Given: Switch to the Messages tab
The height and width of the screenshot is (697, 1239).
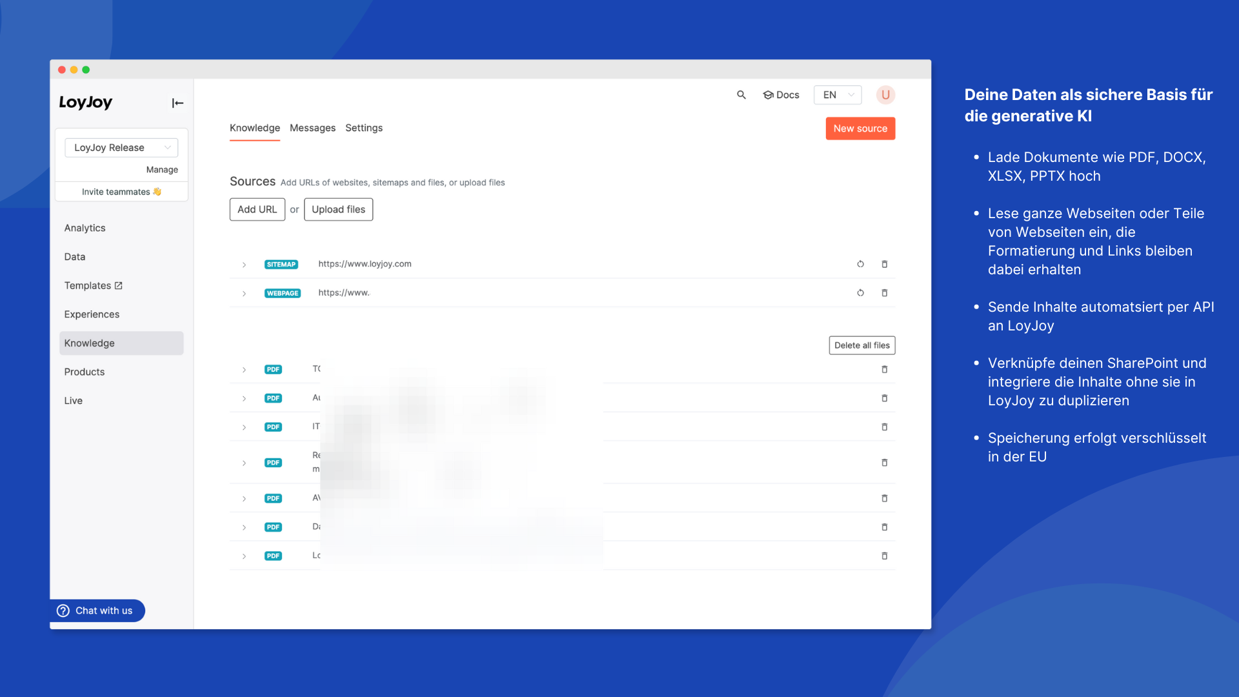Looking at the screenshot, I should [x=312, y=128].
